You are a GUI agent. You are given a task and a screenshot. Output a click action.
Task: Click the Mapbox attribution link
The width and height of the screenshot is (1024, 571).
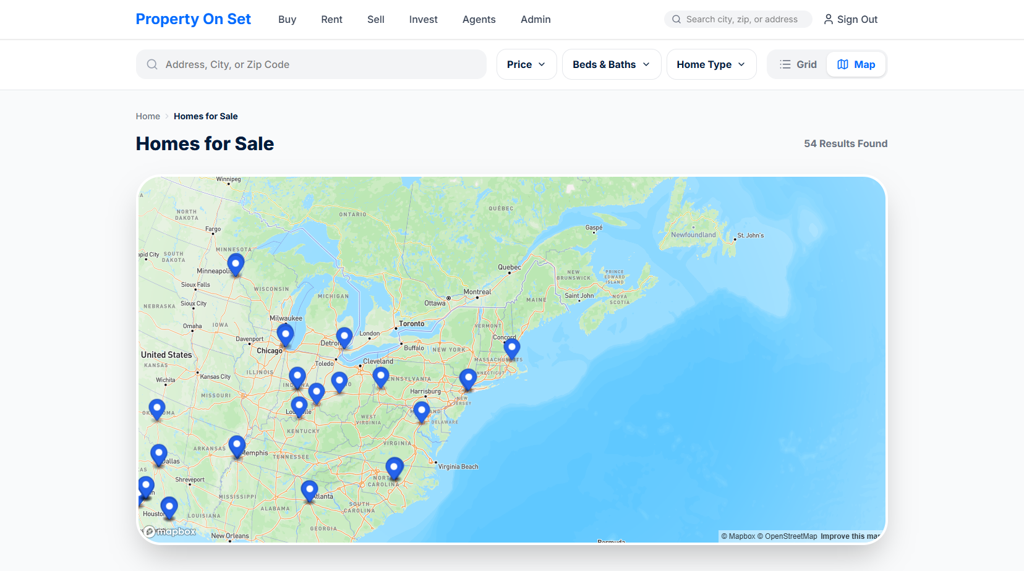738,536
